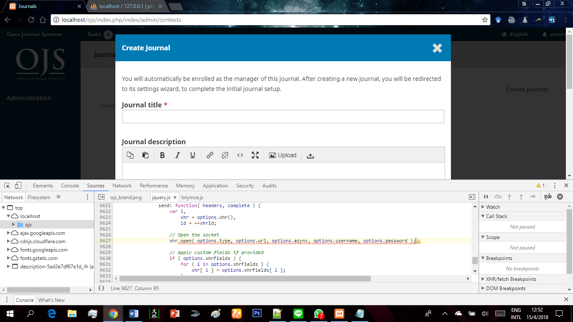Click the Journal title input field
The width and height of the screenshot is (573, 322).
tap(283, 117)
